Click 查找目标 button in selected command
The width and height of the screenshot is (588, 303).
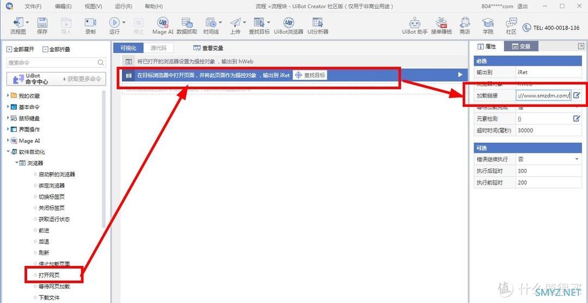[x=310, y=75]
